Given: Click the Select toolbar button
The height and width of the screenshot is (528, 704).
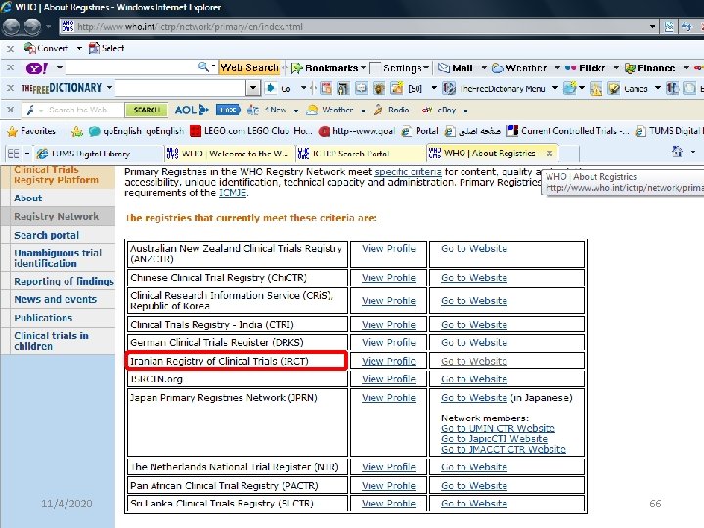Looking at the screenshot, I should click(x=107, y=48).
